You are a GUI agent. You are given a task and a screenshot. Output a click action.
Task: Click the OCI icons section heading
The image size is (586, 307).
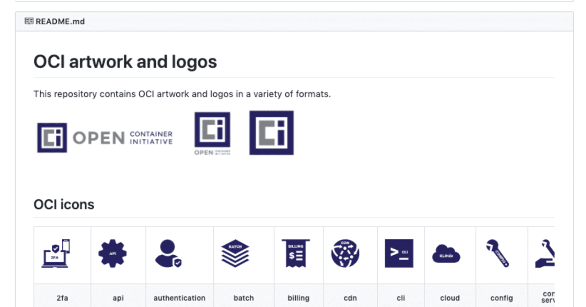64,204
